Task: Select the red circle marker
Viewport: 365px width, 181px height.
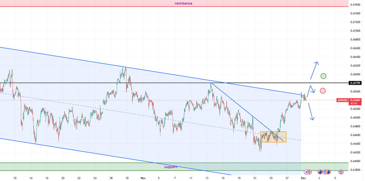Action: 322,91
